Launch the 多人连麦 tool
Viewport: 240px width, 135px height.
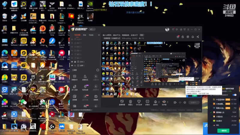[74, 88]
